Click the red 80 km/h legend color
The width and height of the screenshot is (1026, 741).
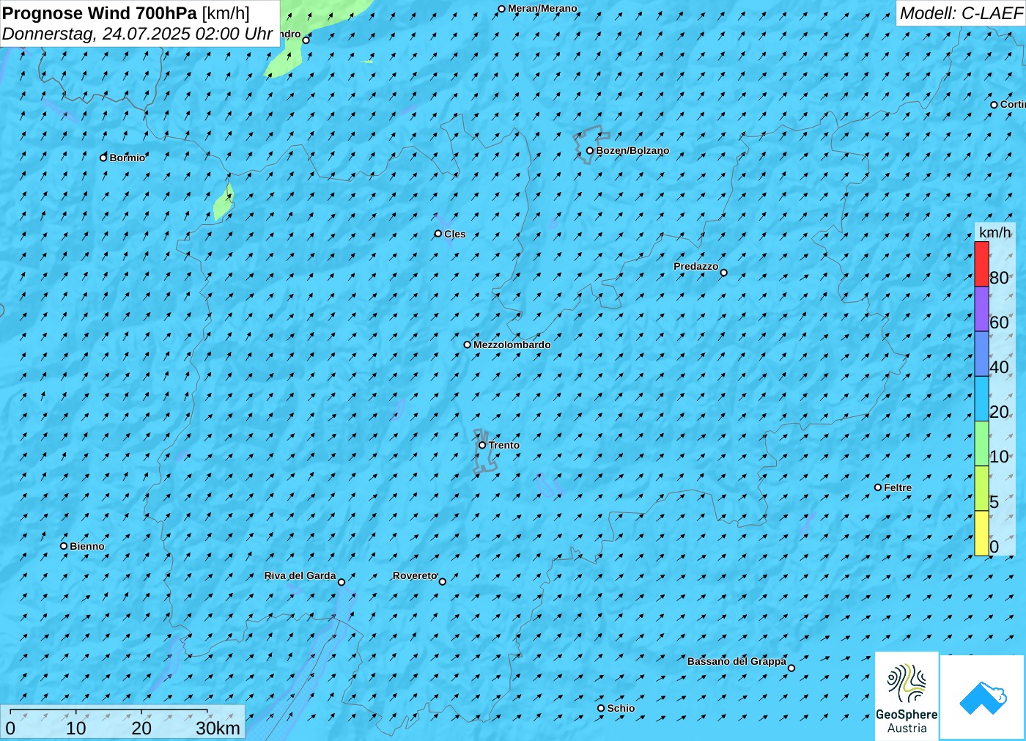click(981, 264)
